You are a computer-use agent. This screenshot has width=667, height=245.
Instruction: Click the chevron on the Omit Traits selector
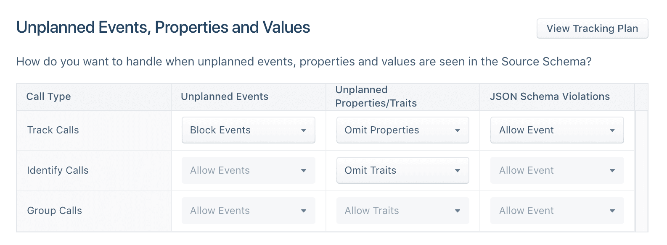click(x=458, y=170)
